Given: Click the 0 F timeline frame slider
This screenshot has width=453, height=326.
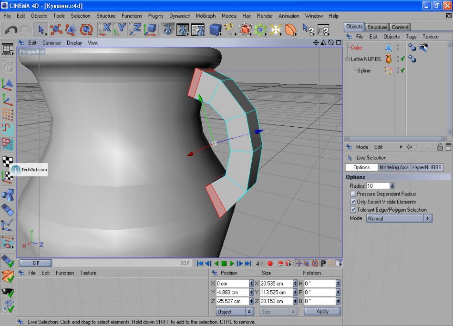Looking at the screenshot, I should click(x=36, y=263).
